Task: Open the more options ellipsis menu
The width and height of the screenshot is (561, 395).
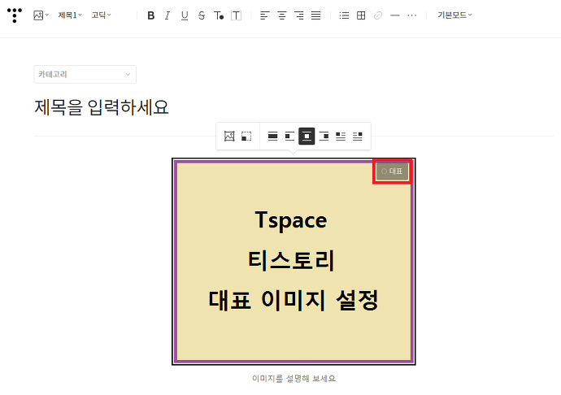Action: click(x=412, y=15)
